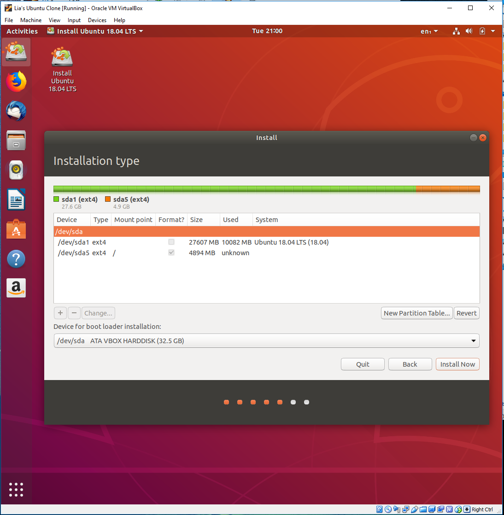504x515 pixels.
Task: Click the shared folders icon in VirtualBox status bar
Action: tap(422, 509)
